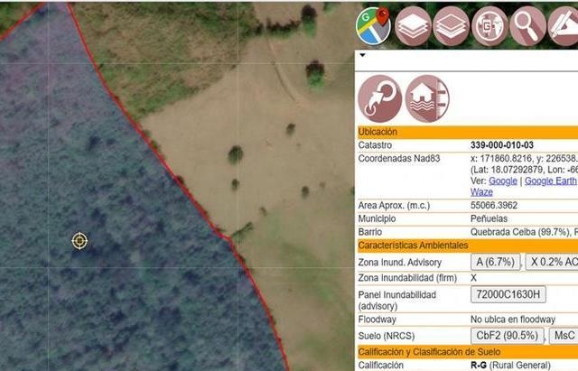
Task: Click the A (6.7%) flood zone button
Action: (x=496, y=262)
